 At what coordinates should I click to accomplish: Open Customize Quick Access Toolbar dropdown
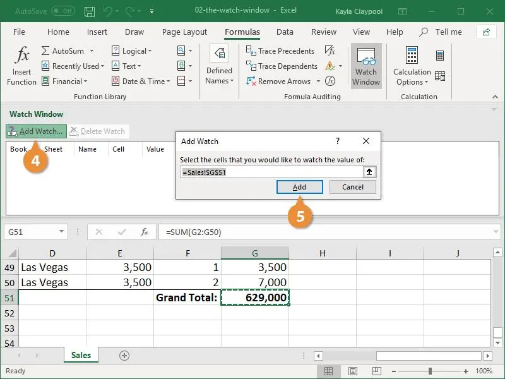[x=151, y=11]
